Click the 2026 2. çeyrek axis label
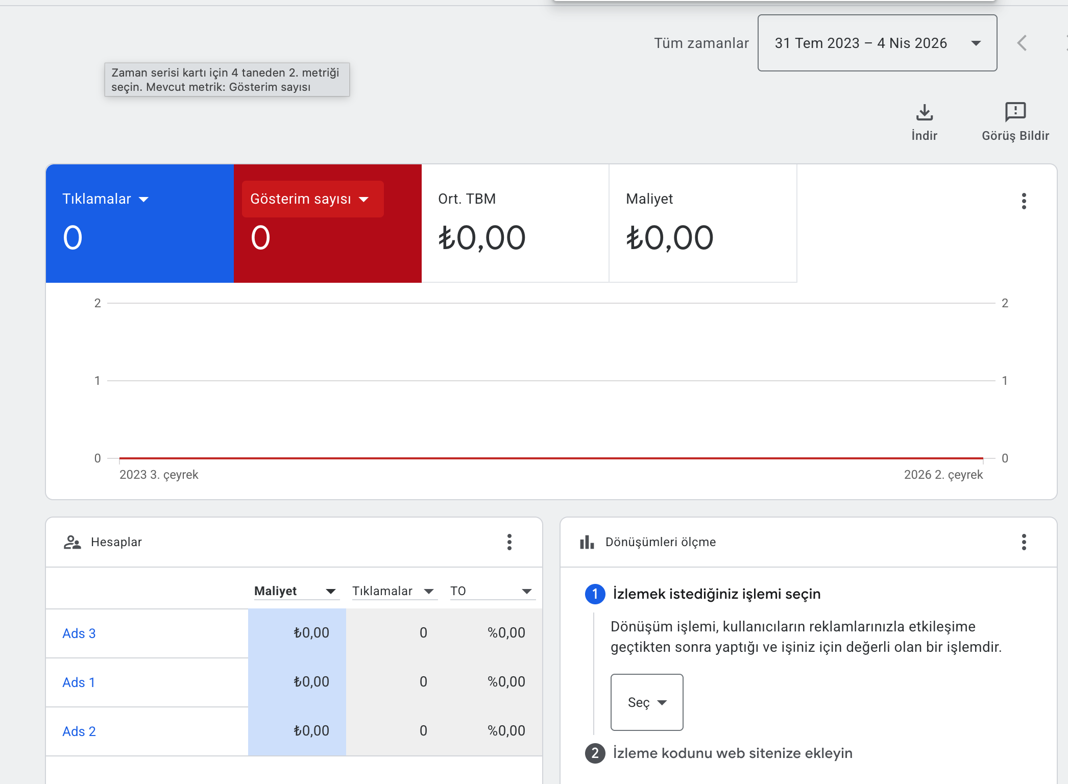This screenshot has width=1068, height=784. (x=943, y=475)
